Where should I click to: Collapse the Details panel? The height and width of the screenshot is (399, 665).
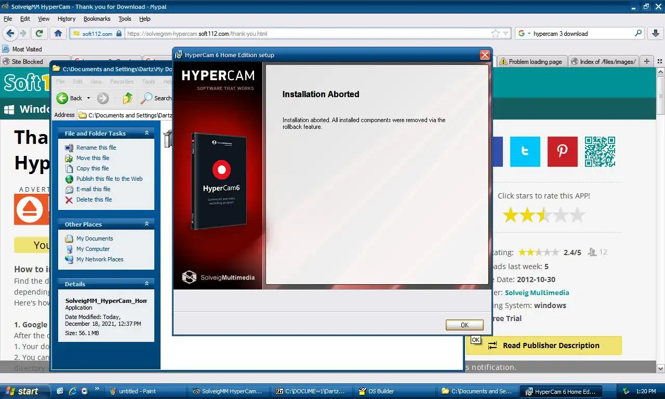pos(147,284)
